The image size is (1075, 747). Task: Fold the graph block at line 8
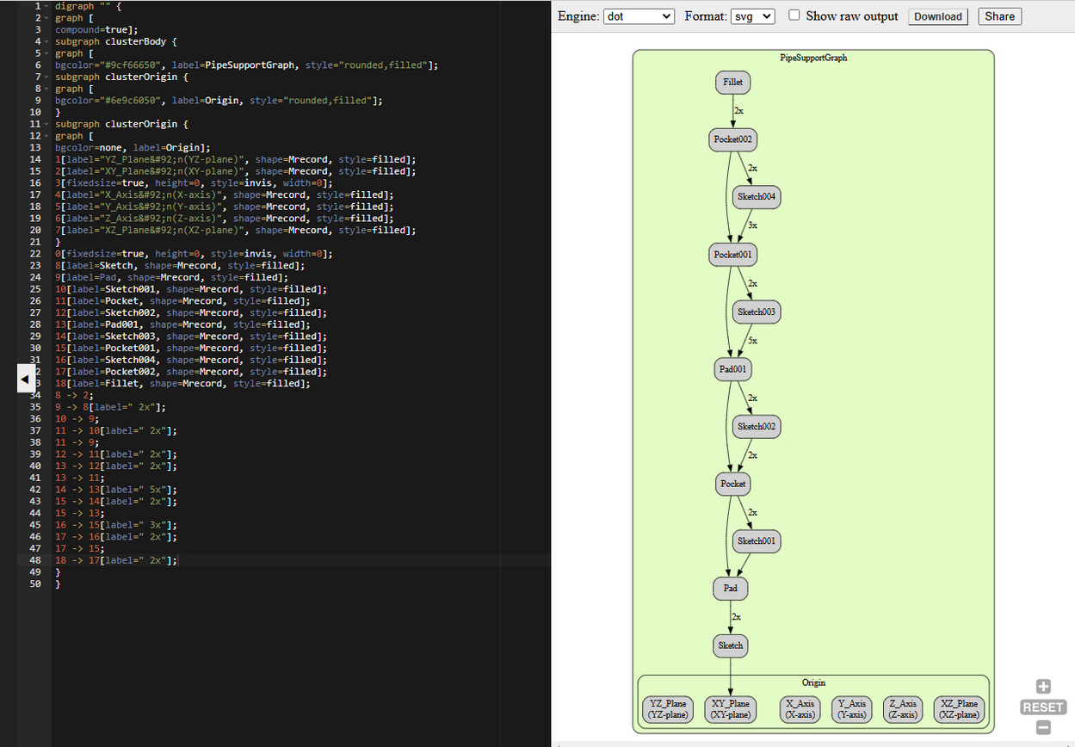tap(46, 89)
